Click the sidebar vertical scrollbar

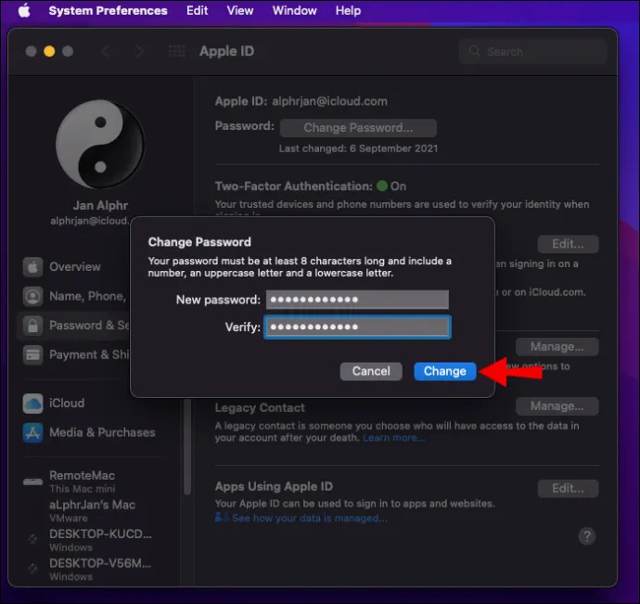pos(187,447)
